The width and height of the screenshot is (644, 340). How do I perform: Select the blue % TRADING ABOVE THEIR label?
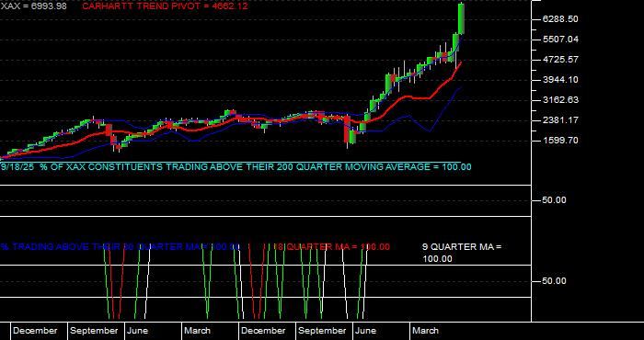120,247
